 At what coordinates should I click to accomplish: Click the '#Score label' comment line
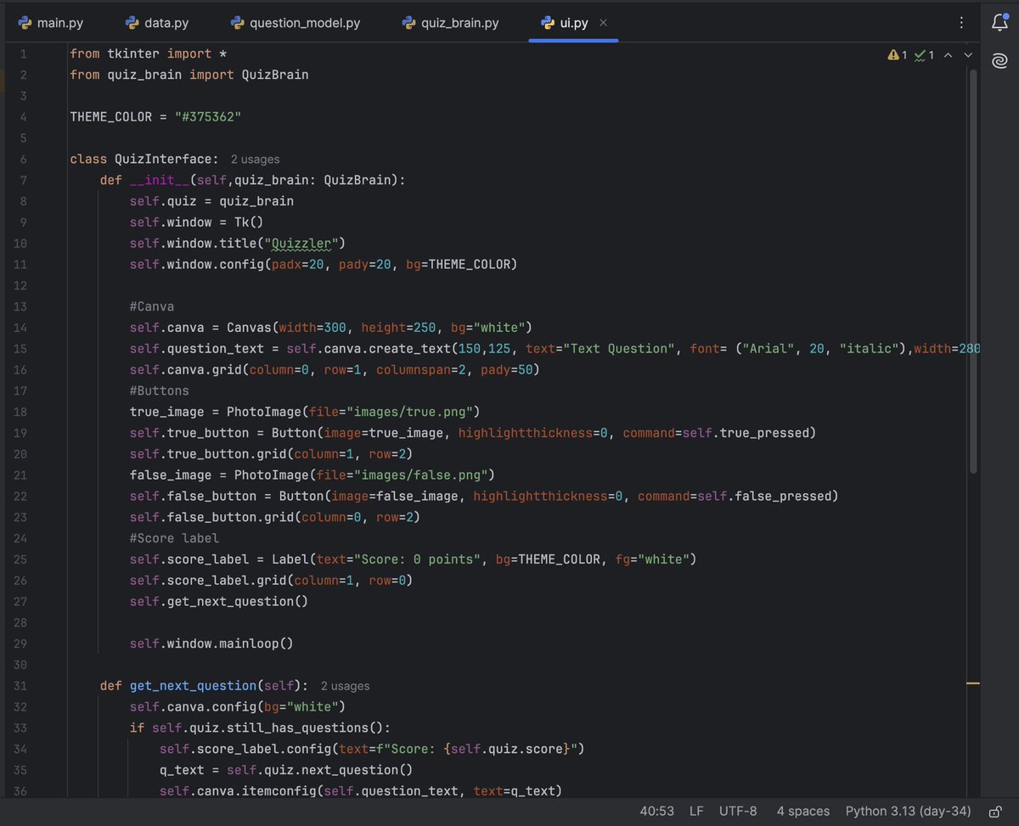pyautogui.click(x=174, y=538)
